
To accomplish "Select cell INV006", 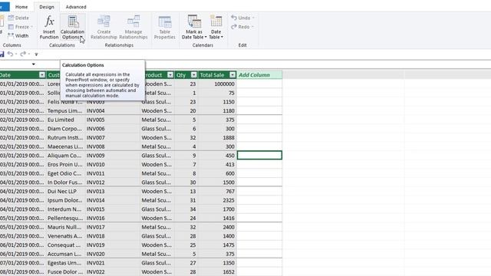I will (x=113, y=129).
